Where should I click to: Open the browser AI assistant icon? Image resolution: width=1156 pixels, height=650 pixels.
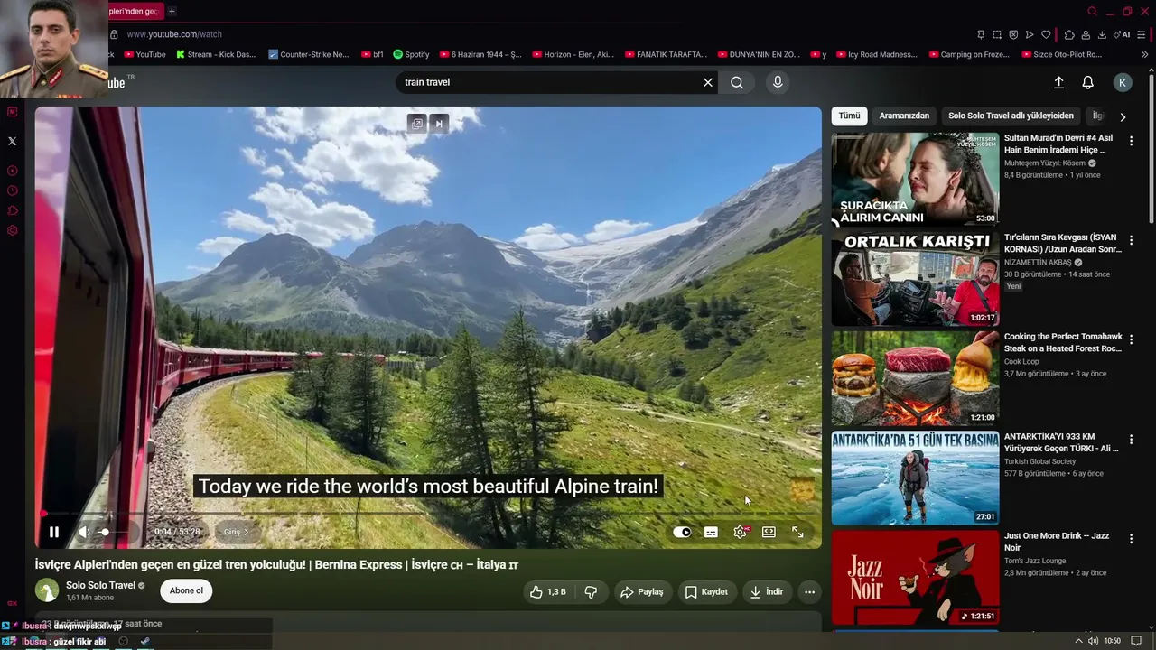(x=1123, y=34)
